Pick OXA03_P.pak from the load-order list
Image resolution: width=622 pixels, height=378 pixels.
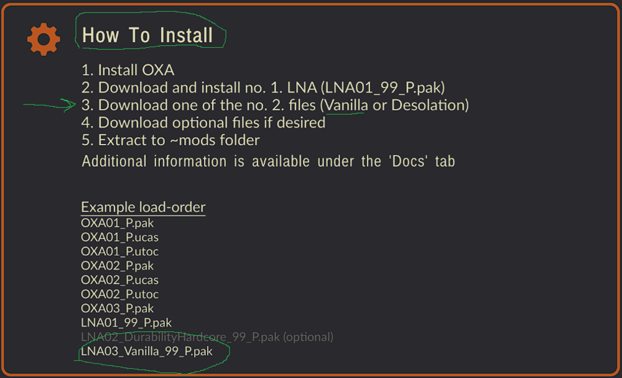click(x=117, y=308)
